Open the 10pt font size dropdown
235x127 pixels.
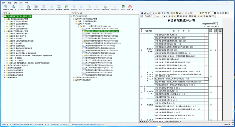(x=162, y=16)
